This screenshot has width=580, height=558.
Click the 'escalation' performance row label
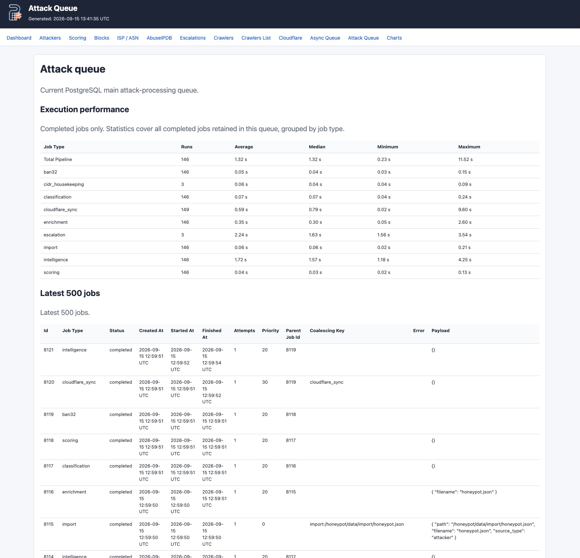pos(54,235)
